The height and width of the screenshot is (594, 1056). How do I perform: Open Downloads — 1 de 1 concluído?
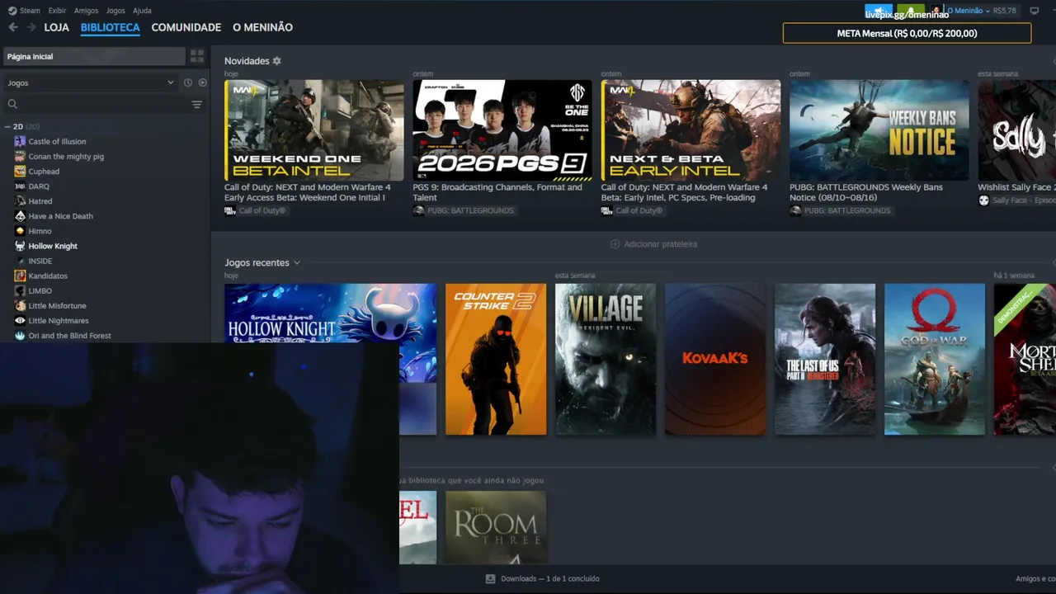pos(542,579)
